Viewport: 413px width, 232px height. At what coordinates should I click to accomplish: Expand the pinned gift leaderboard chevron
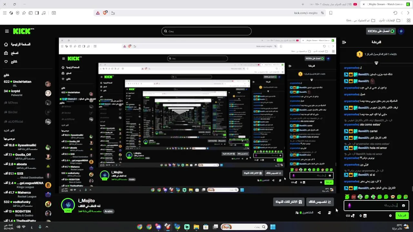pos(376,63)
